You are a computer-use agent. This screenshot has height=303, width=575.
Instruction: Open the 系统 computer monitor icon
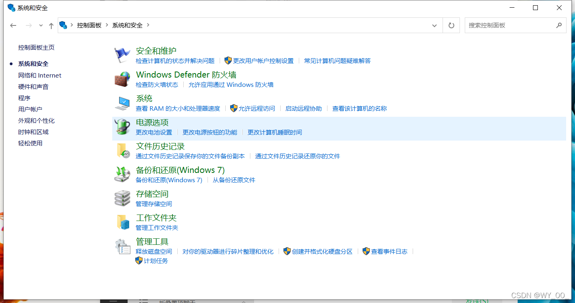pyautogui.click(x=122, y=103)
